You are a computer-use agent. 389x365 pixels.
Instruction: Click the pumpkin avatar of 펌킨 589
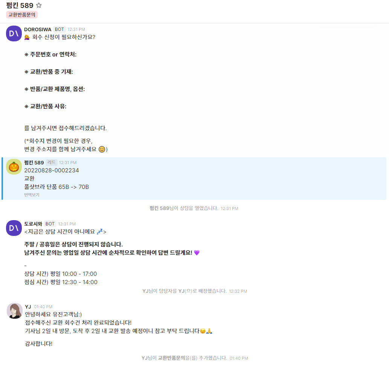[x=14, y=167]
